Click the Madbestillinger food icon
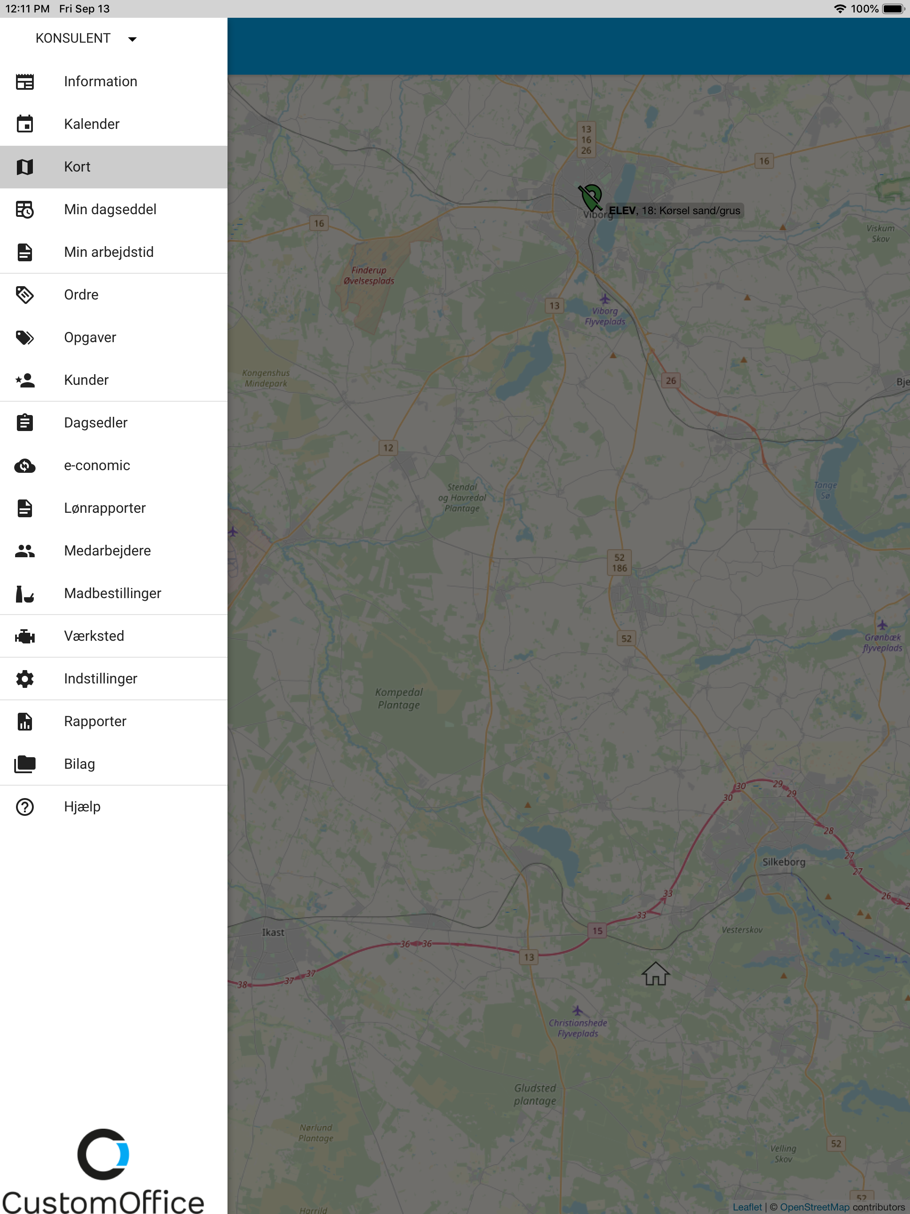This screenshot has height=1214, width=910. [x=25, y=593]
